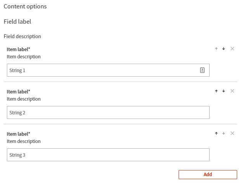Click the Content options heading
This screenshot has height=183, width=241.
click(x=25, y=6)
